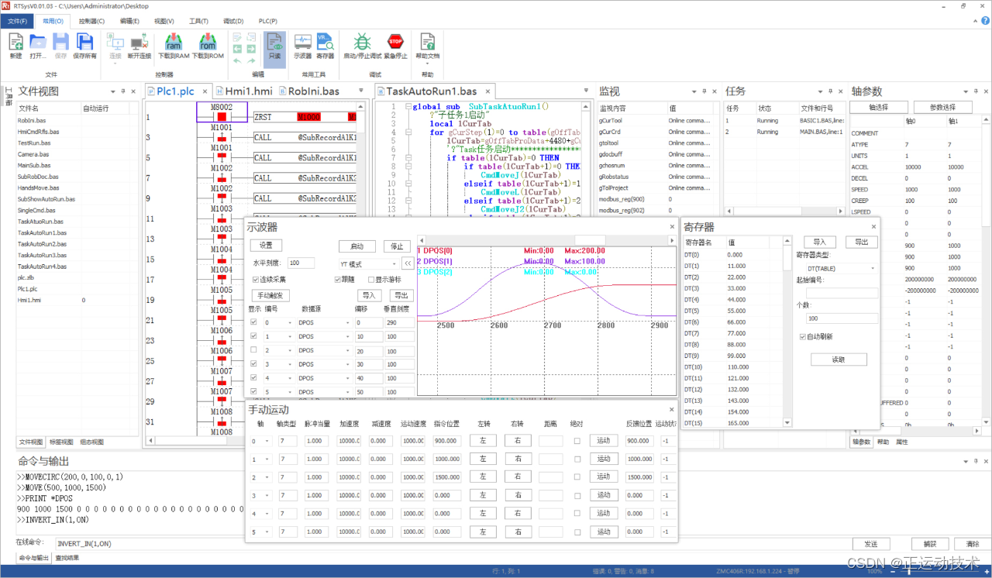This screenshot has width=992, height=578.
Task: Check absolute (绝对) box for axis 0
Action: click(576, 441)
